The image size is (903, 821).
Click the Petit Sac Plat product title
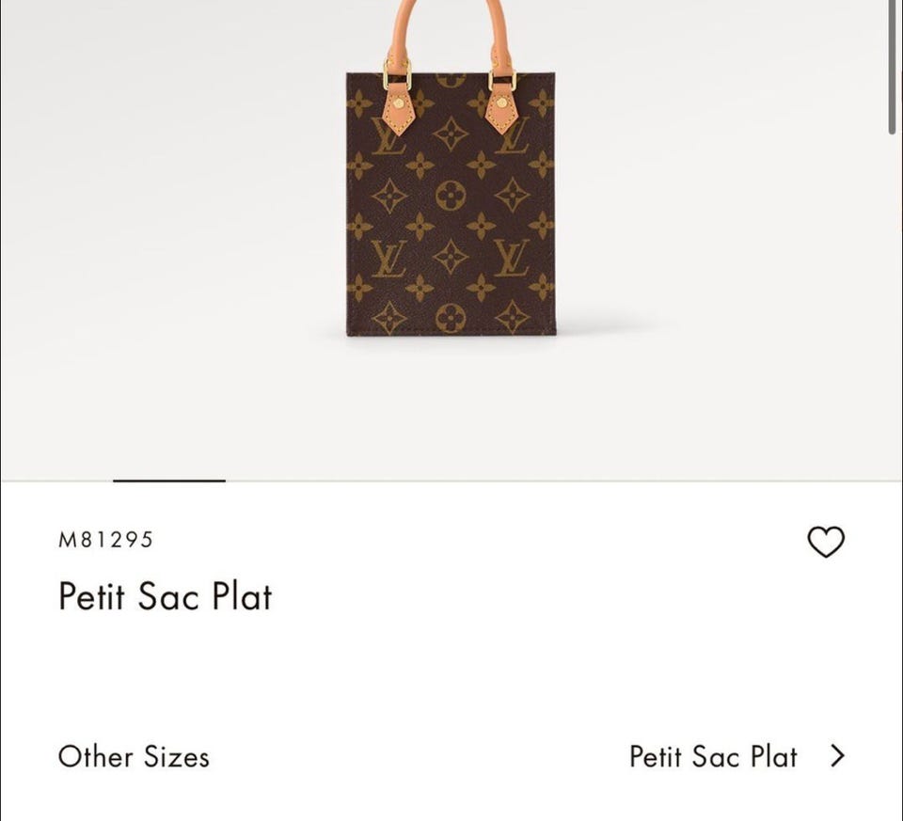coord(166,596)
